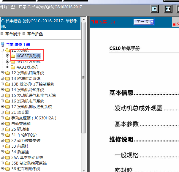This screenshot has width=179, height=172.
Task: Select 17 发动机排放控制系统 tree item
Action: [32, 107]
